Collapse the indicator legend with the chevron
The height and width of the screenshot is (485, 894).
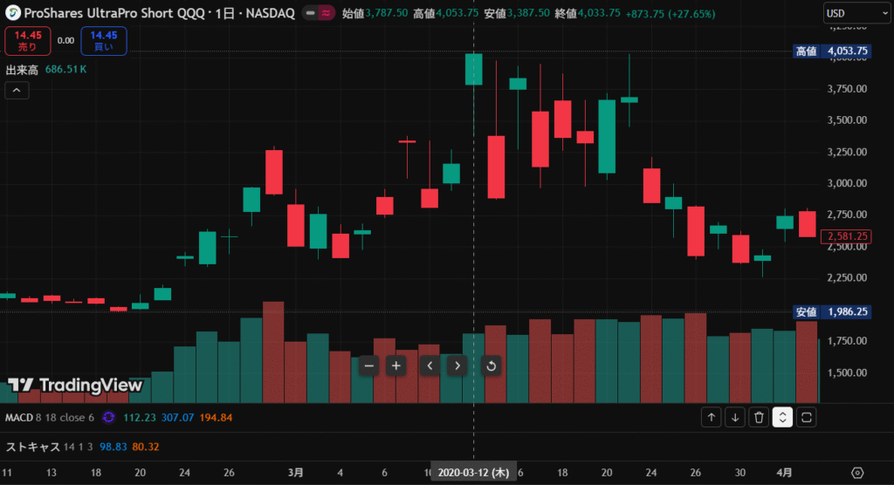[17, 90]
